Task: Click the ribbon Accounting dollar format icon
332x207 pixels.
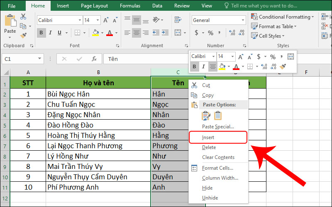Action: [x=196, y=33]
